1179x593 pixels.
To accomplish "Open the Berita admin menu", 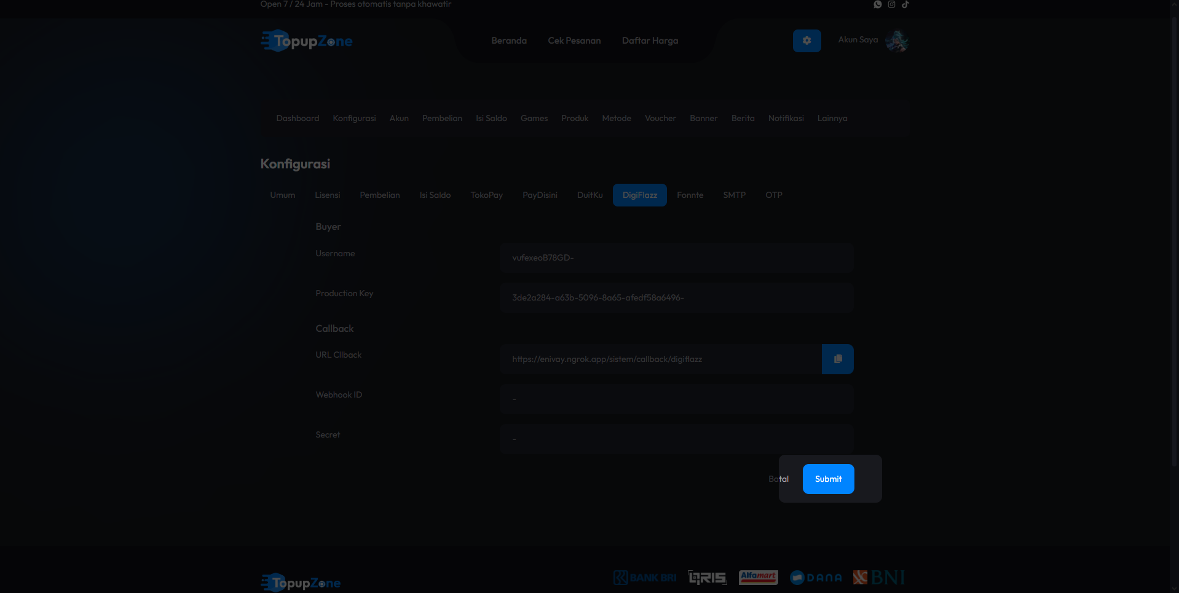I will 743,118.
